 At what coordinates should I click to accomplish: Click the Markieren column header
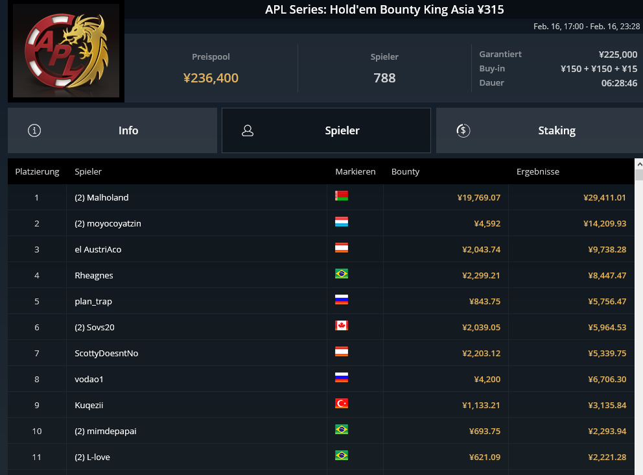(x=355, y=171)
